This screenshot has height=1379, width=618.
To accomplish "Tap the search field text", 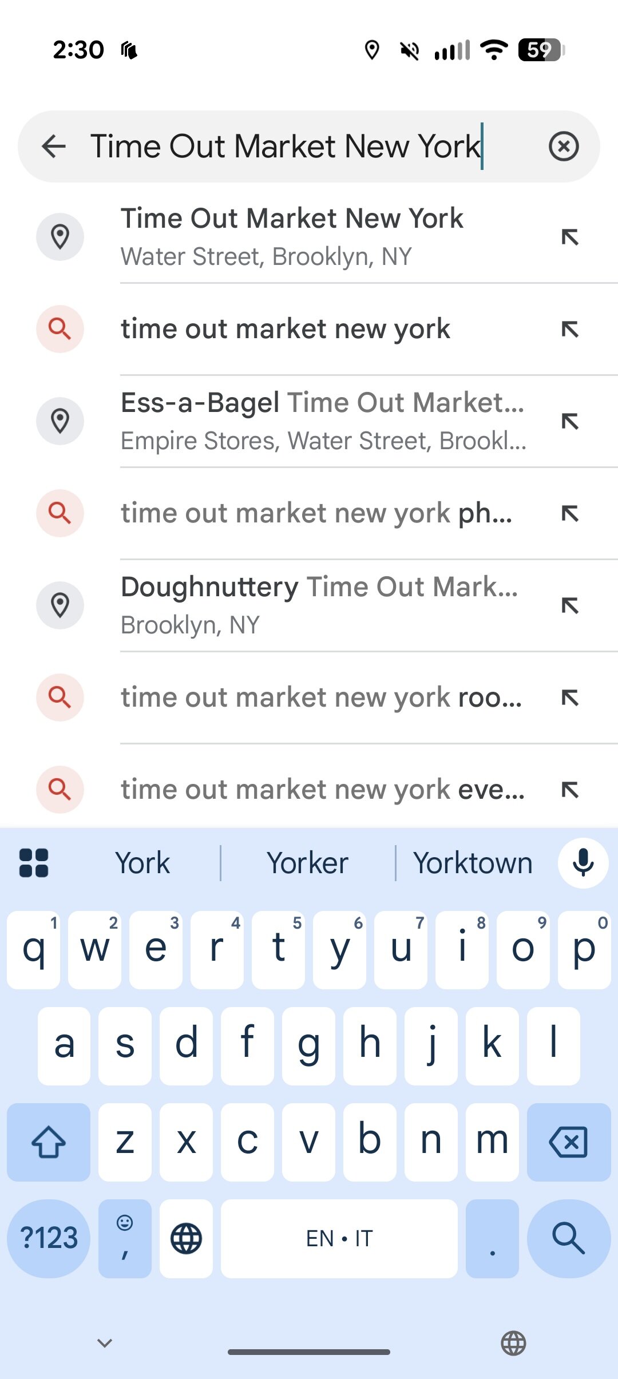I will (x=286, y=146).
